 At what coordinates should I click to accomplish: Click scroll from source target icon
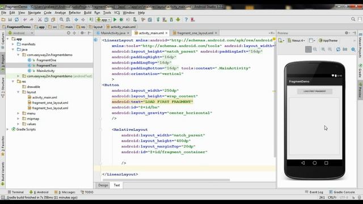coord(69,33)
